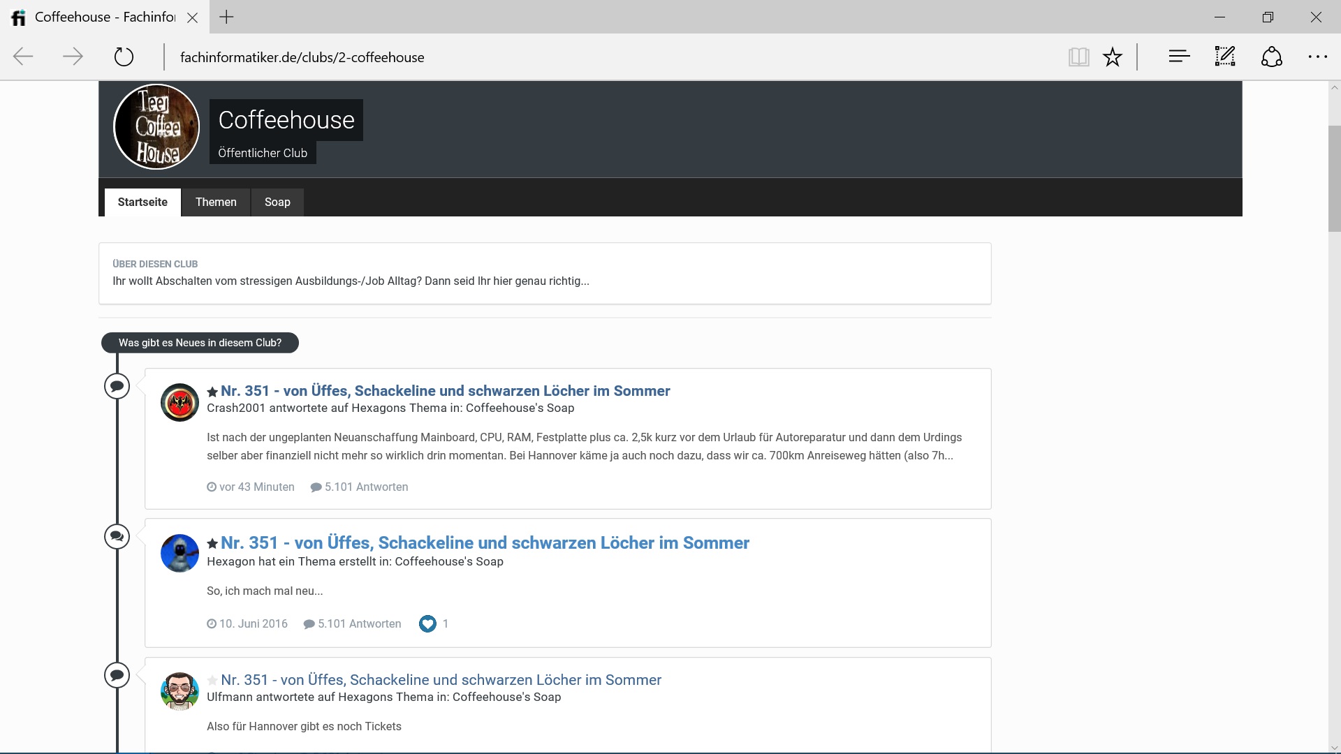This screenshot has width=1341, height=754.
Task: Open the Hub lines icon
Action: click(x=1179, y=57)
